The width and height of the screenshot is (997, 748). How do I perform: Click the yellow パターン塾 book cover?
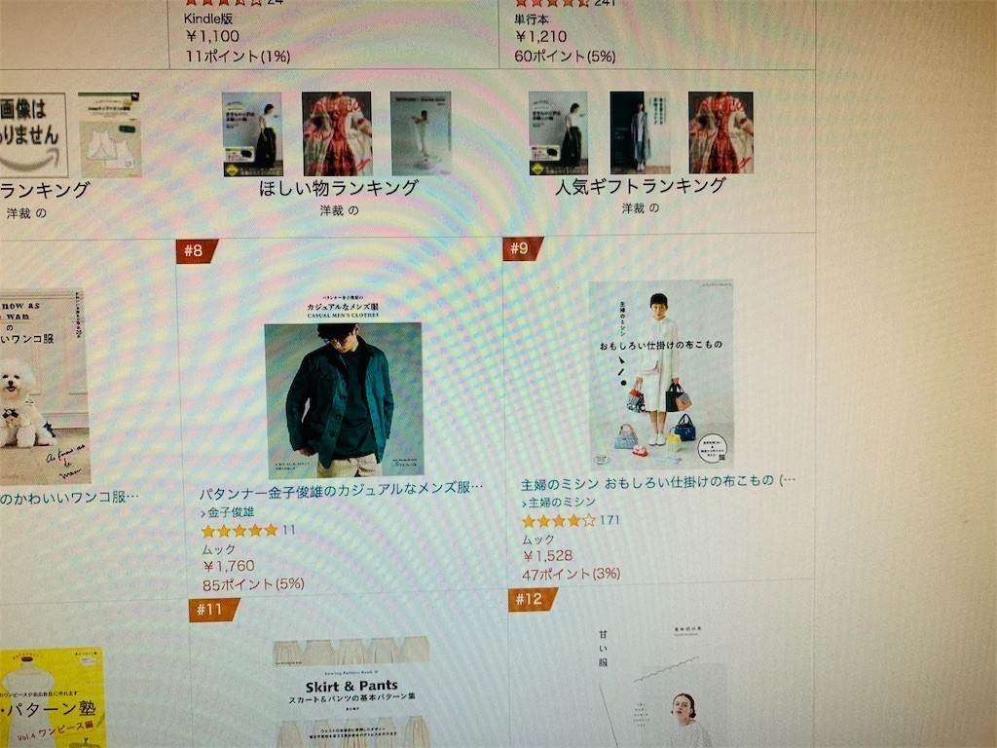53,697
